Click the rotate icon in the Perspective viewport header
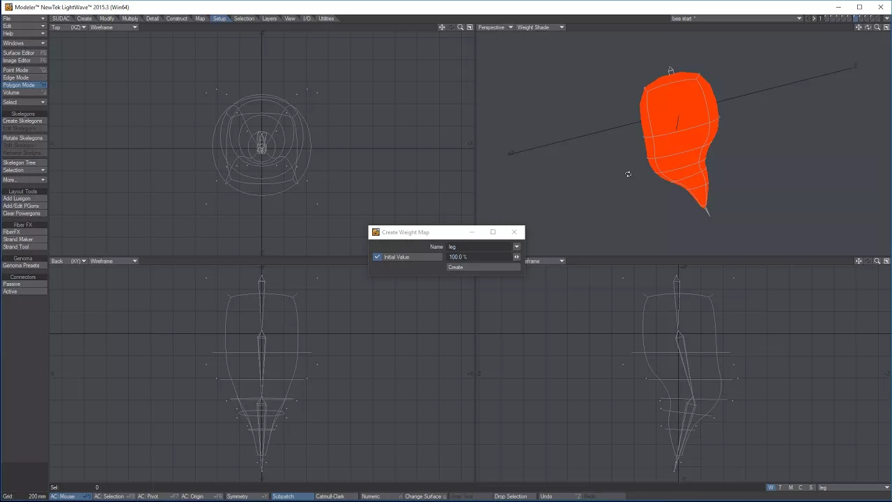 click(x=868, y=27)
